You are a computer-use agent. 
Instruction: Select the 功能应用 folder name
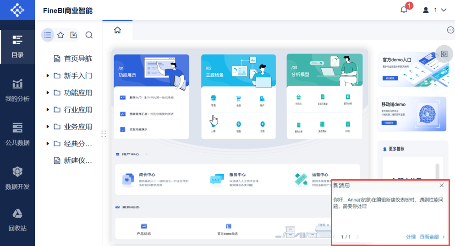[x=78, y=93]
